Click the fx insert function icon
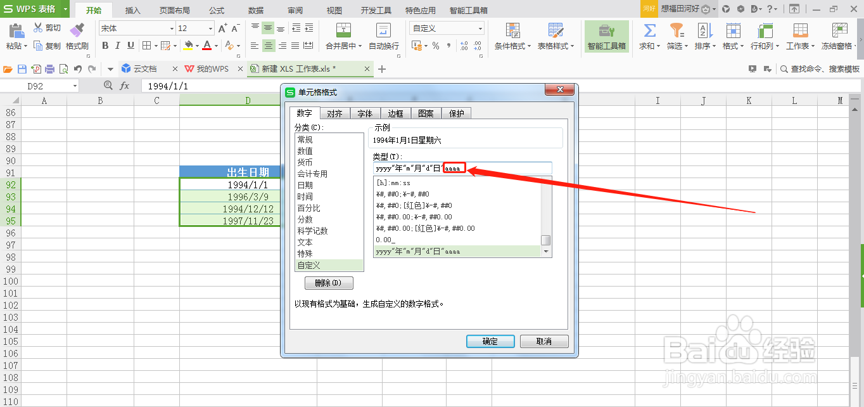The width and height of the screenshot is (864, 407). point(125,86)
